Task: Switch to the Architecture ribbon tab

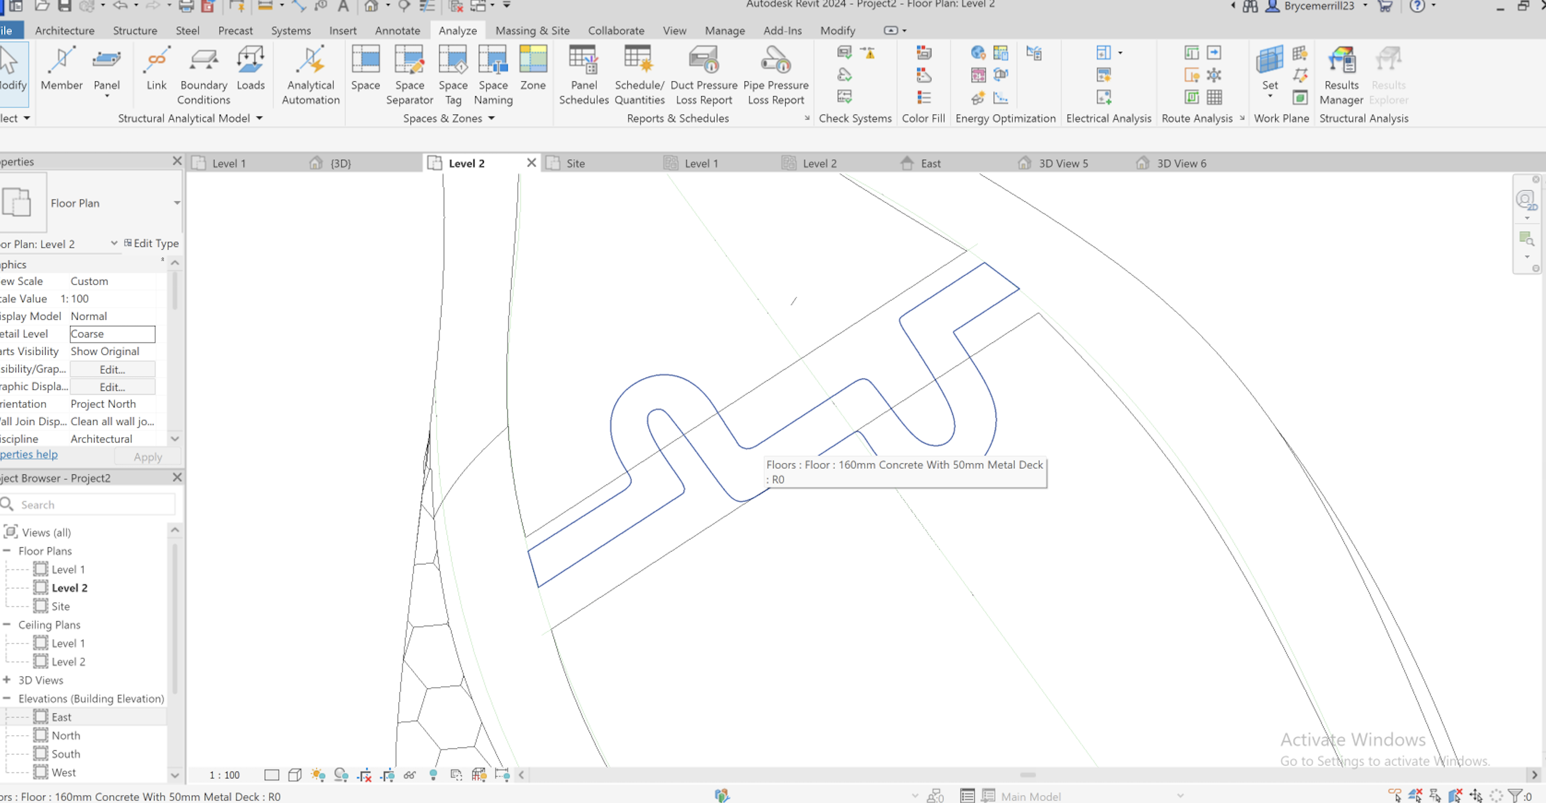Action: [x=64, y=30]
